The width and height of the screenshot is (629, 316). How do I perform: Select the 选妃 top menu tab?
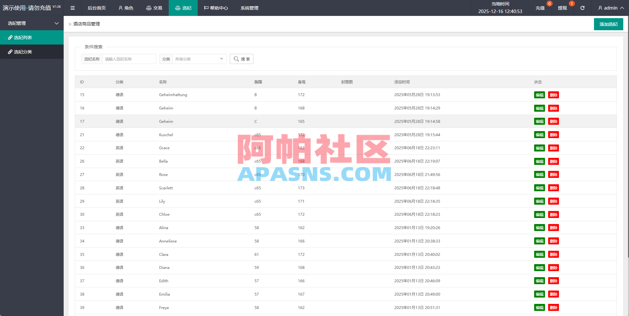click(x=183, y=8)
